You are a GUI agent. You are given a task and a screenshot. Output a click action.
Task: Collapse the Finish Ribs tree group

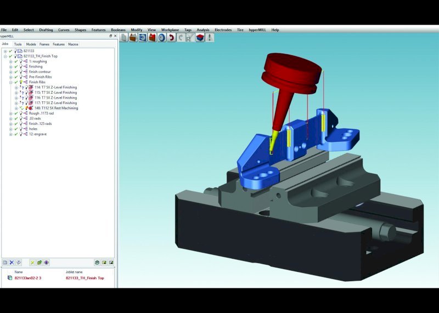10,82
